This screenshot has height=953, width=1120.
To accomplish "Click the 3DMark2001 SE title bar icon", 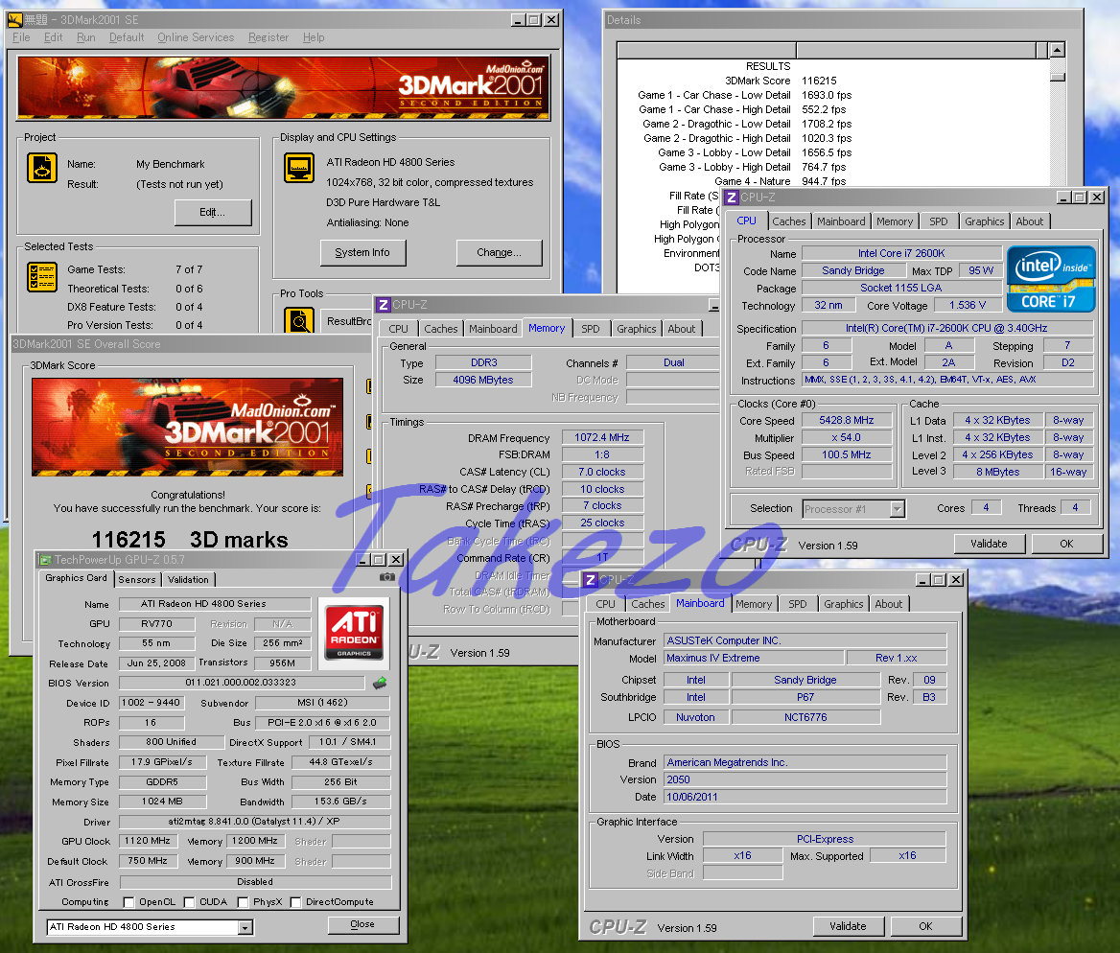I will click(x=15, y=20).
